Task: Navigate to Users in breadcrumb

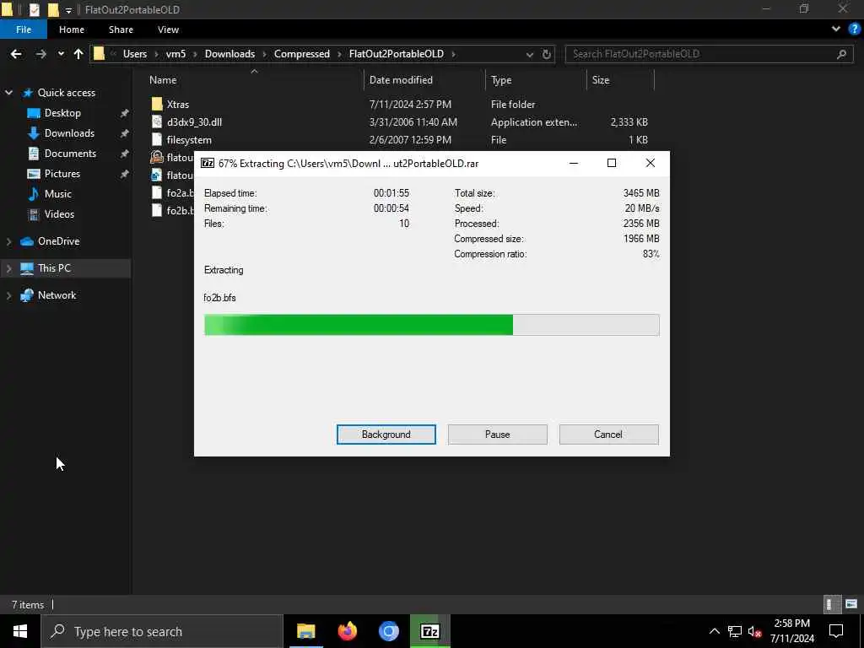Action: (x=135, y=54)
